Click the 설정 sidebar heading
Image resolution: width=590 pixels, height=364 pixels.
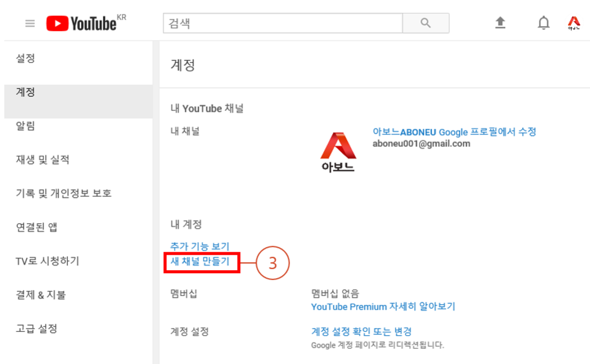26,58
